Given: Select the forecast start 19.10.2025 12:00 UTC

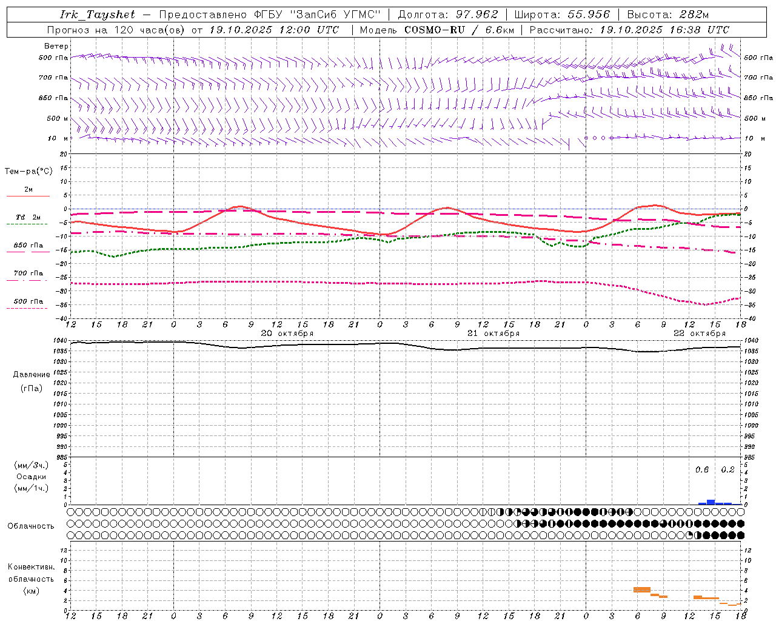Looking at the screenshot, I should 274,30.
